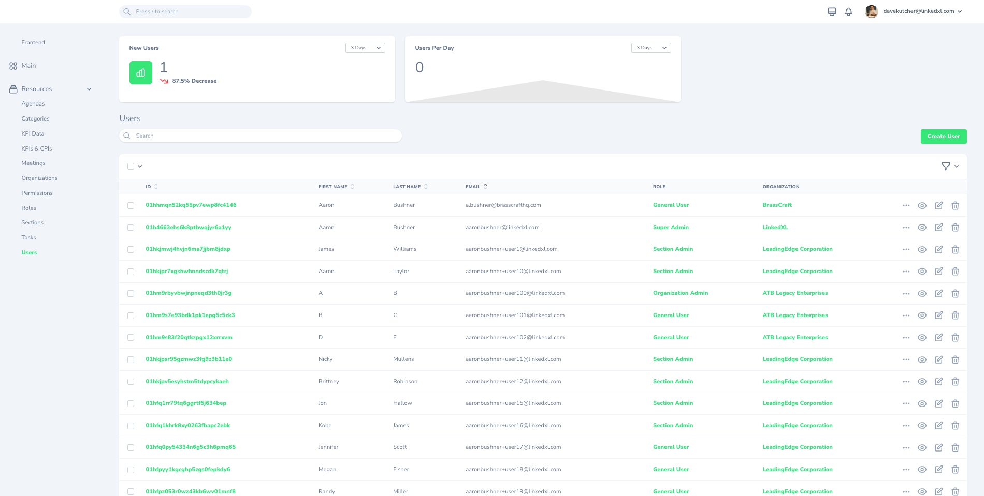Open more actions for Jennifer Scott
Viewport: 984px width, 496px height.
(906, 447)
